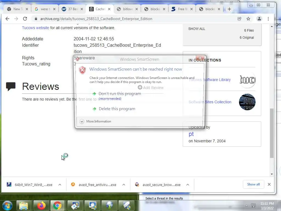Expand options for avast_secure_browser download
Viewport: 281px width, 211px height.
pyautogui.click(x=188, y=185)
